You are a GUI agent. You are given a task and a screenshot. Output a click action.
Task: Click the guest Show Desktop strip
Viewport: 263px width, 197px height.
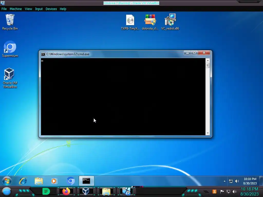click(261, 181)
